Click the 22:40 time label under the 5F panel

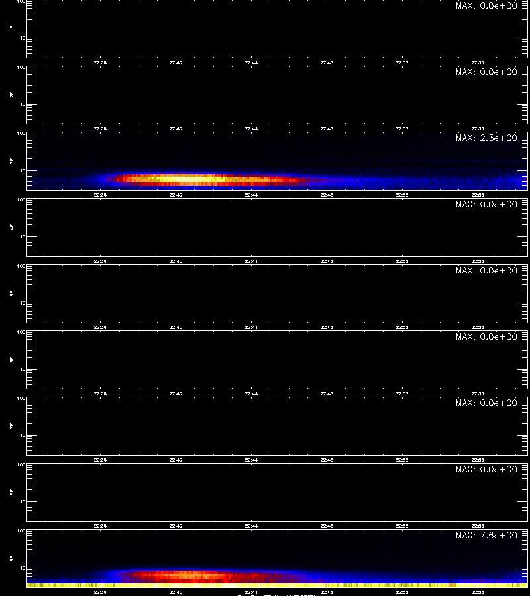pyautogui.click(x=176, y=327)
